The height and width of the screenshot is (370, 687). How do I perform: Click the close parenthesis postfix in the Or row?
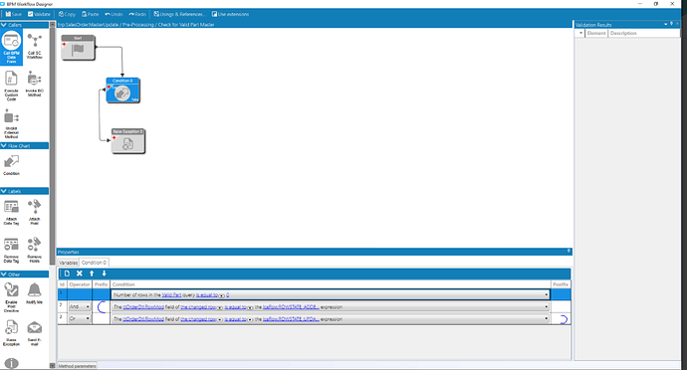564,319
